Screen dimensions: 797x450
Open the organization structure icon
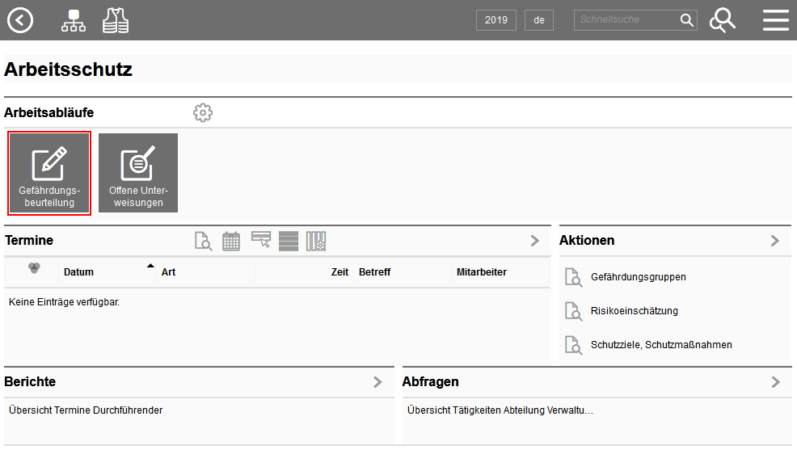74,21
